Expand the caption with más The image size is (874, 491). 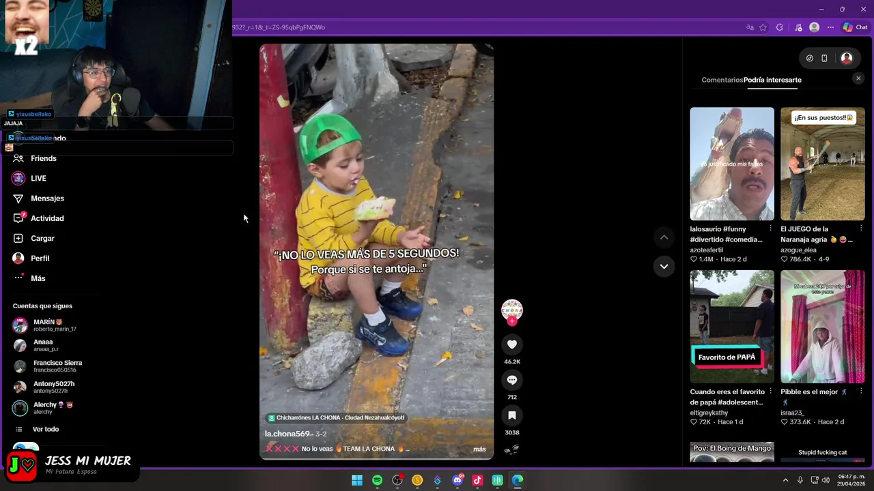(x=479, y=449)
